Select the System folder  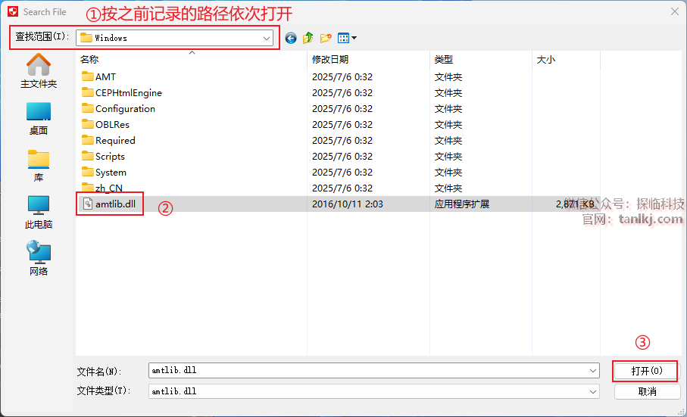pyautogui.click(x=104, y=173)
